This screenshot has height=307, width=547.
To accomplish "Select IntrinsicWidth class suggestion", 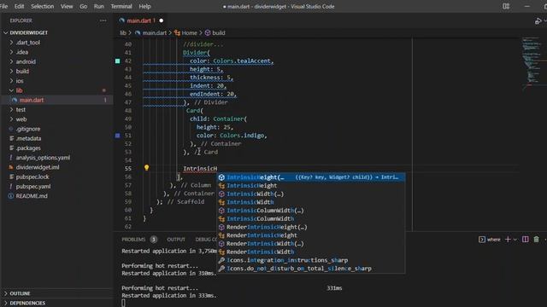I will 311,202.
